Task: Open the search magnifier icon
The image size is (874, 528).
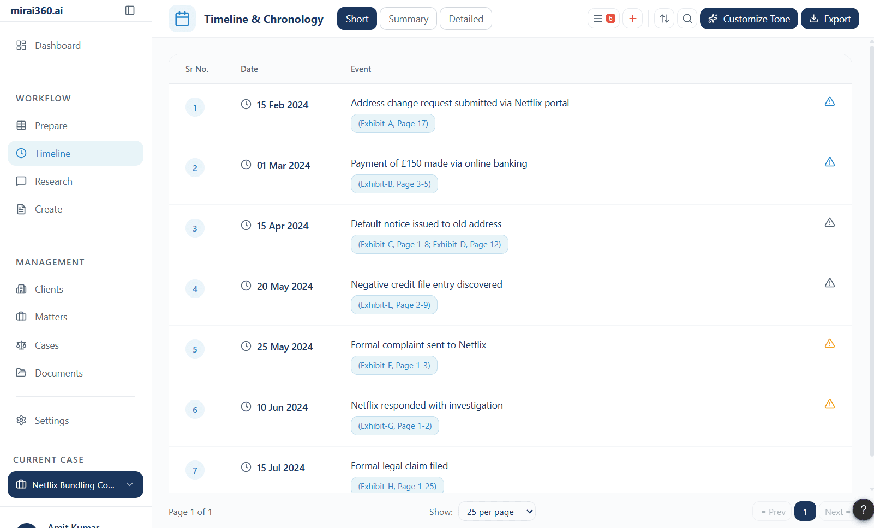Action: tap(687, 19)
